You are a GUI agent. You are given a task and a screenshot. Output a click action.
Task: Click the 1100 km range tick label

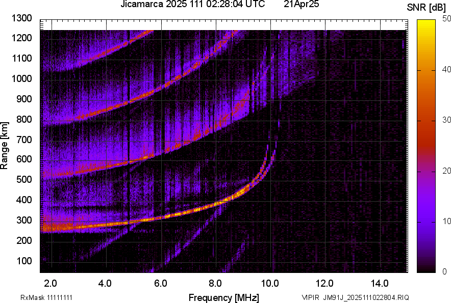click(22, 58)
